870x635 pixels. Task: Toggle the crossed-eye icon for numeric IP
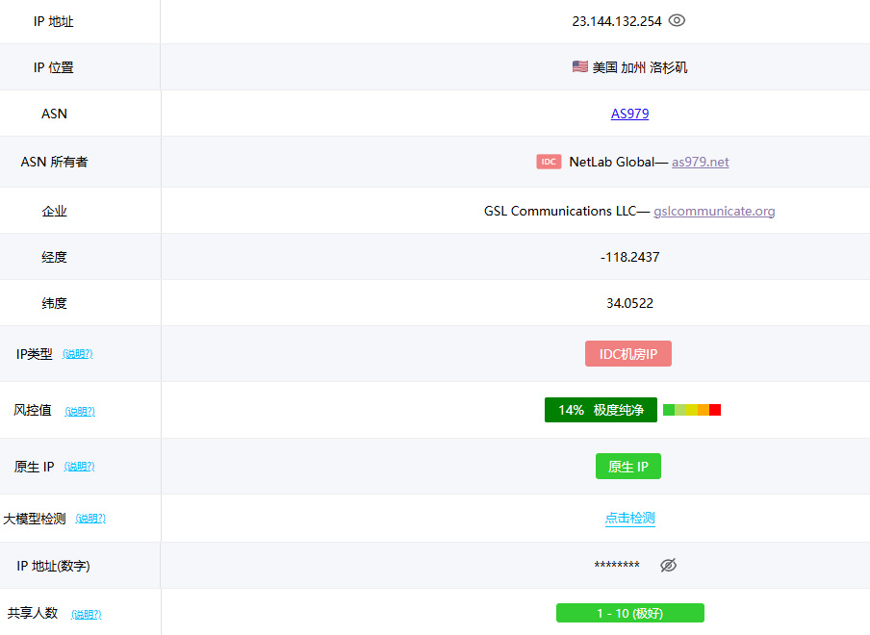(x=668, y=565)
